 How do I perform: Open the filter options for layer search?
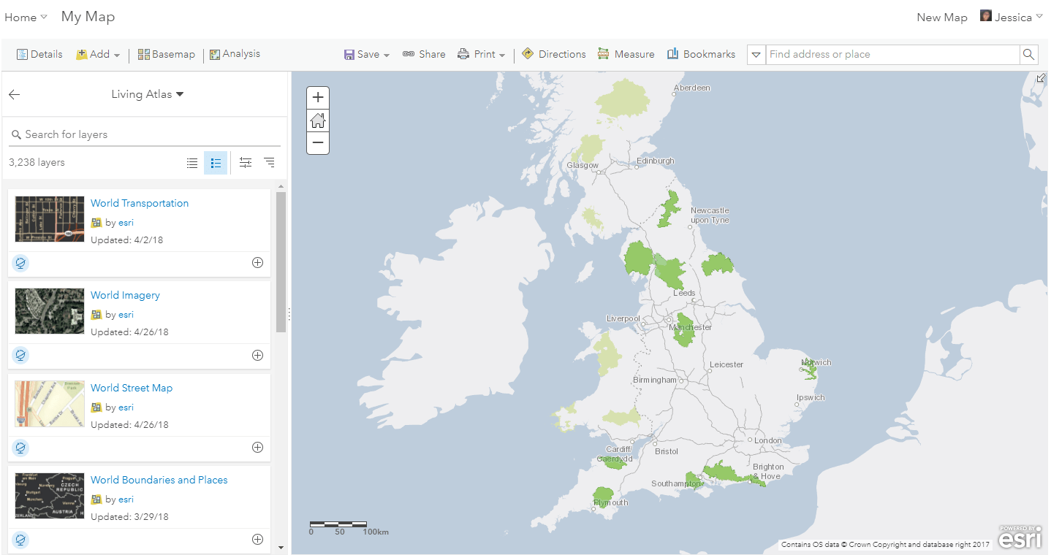tap(245, 162)
